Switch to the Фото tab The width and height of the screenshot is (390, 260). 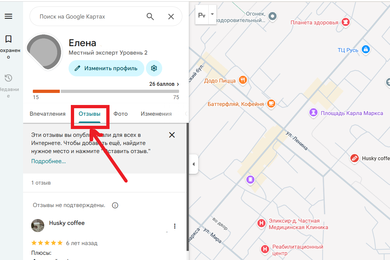[x=121, y=113]
